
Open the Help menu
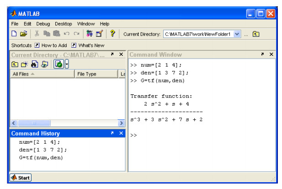coord(105,24)
